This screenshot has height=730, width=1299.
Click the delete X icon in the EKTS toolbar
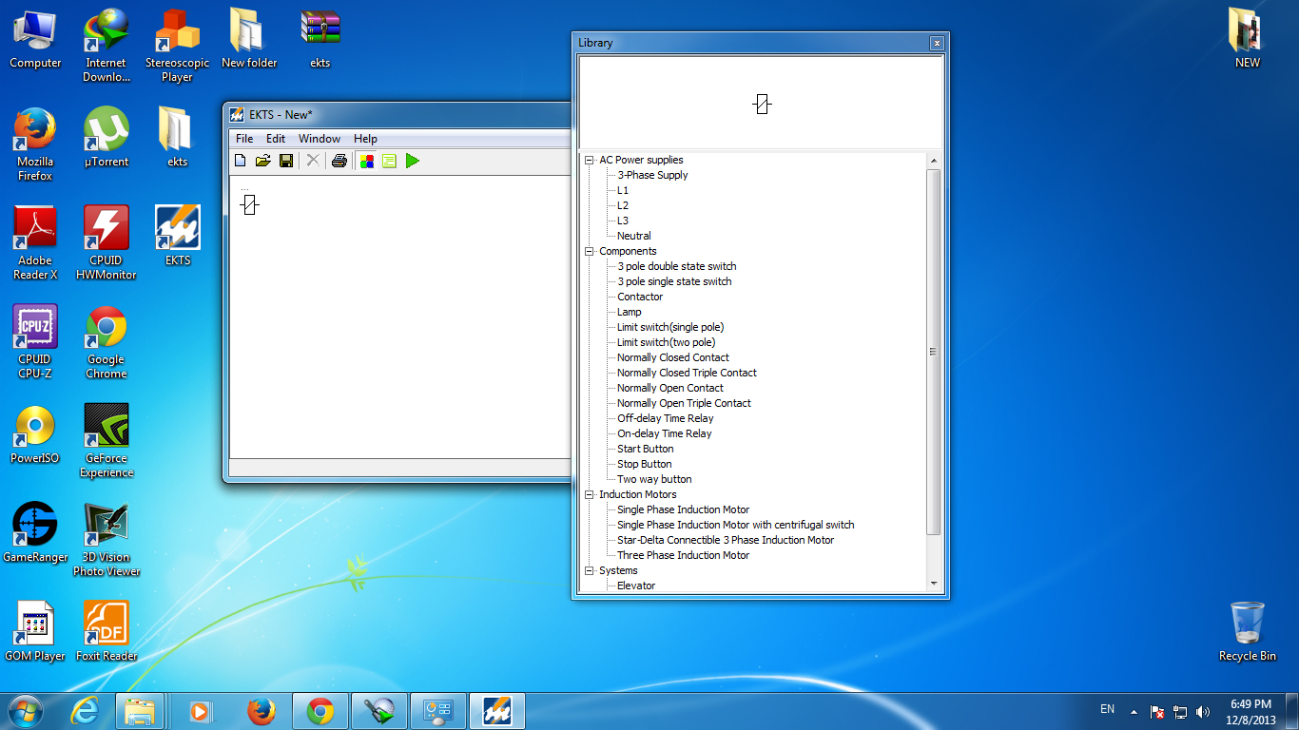pos(312,161)
